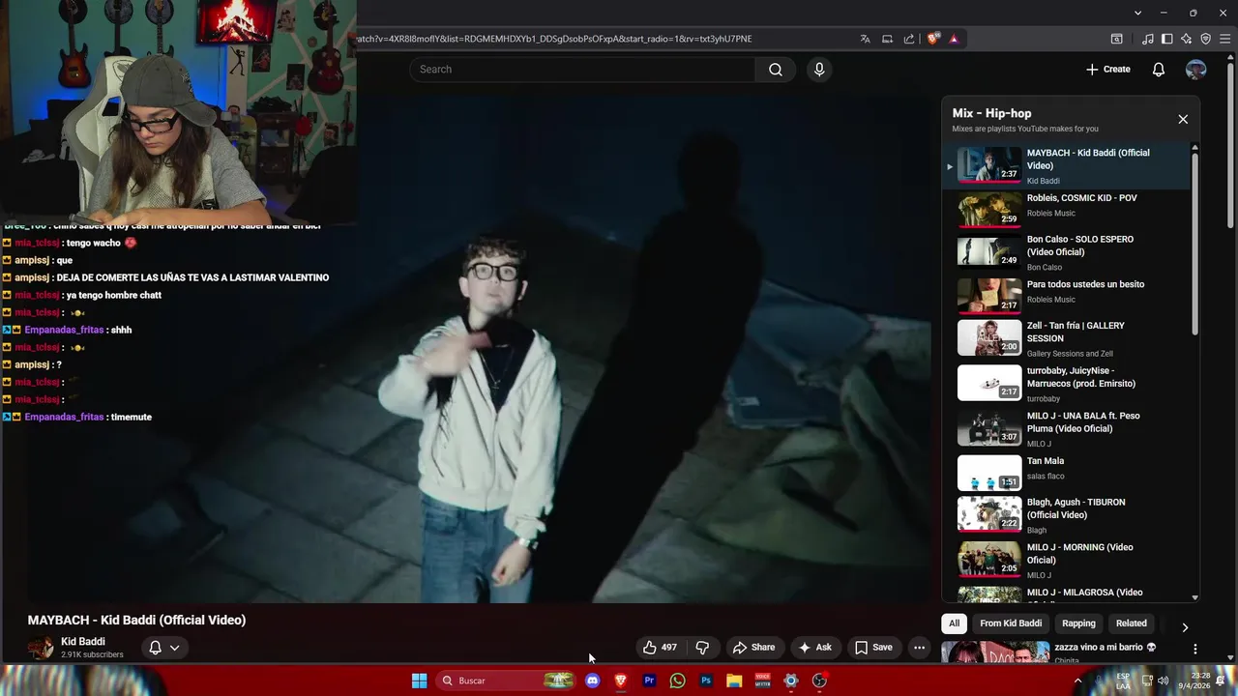Open Discord from the taskbar
This screenshot has height=696, width=1238.
(x=592, y=681)
